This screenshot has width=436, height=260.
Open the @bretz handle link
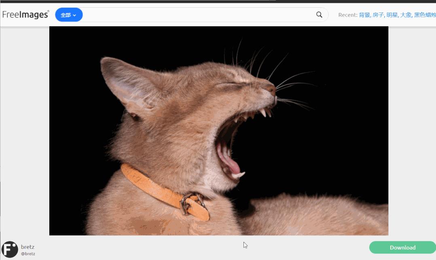pos(28,254)
